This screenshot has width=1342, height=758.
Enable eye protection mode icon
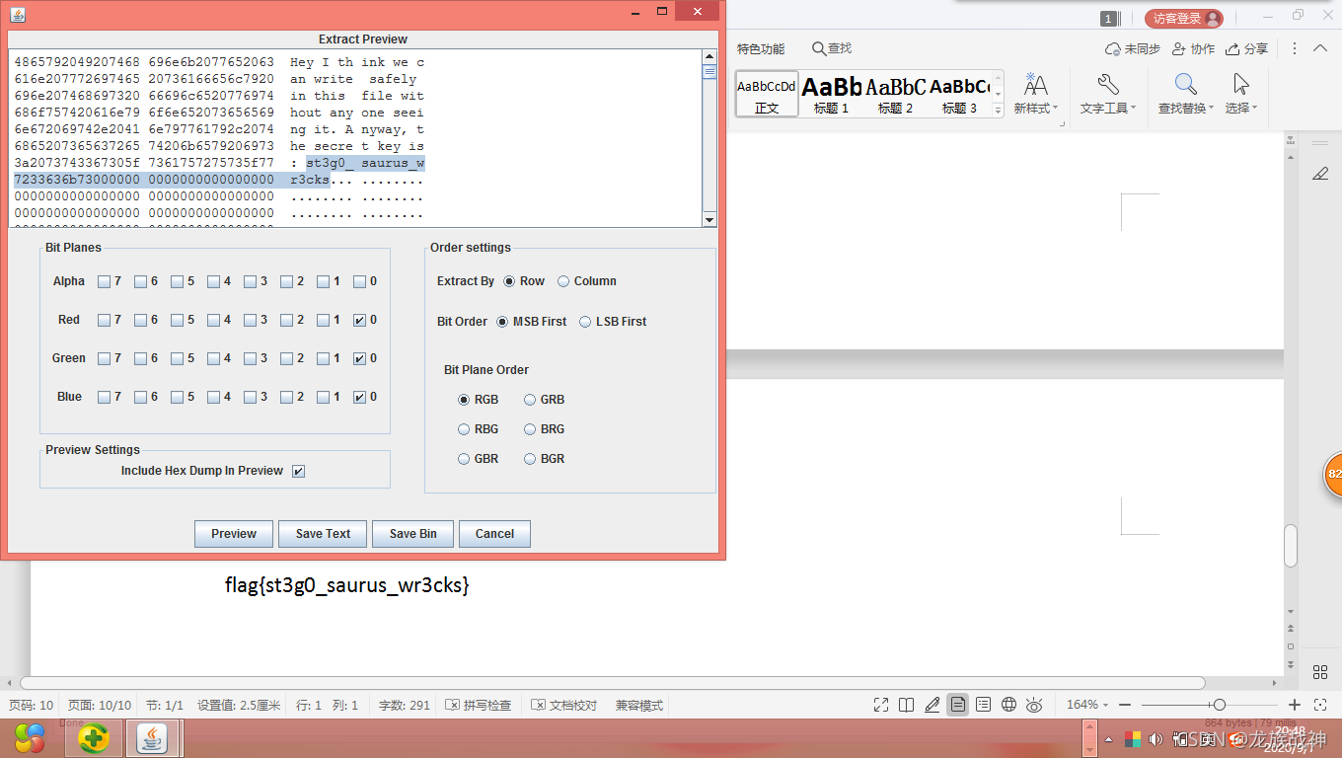(x=1034, y=705)
